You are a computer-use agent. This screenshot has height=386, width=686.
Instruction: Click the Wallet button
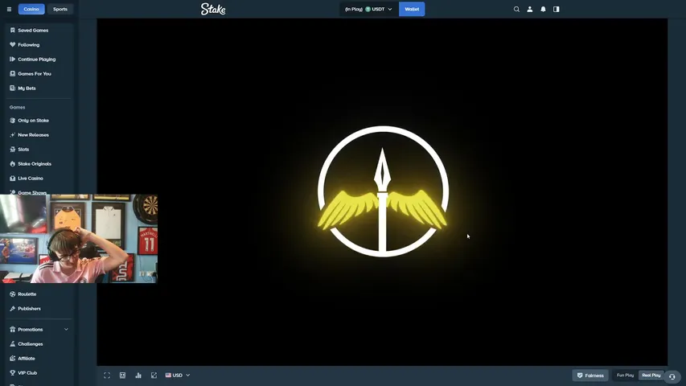coord(412,9)
